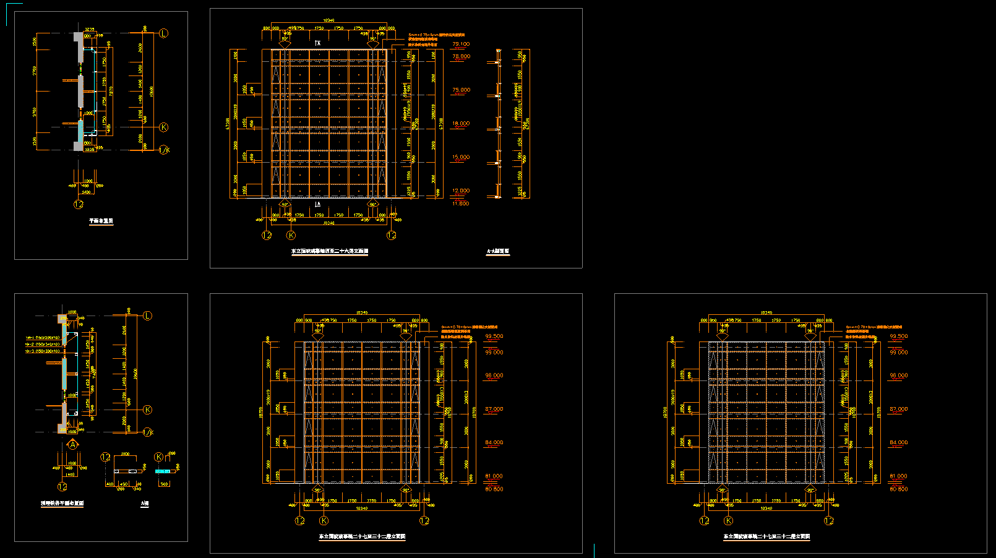Click the cyan bar in the K detail
The image size is (996, 558).
click(x=163, y=471)
